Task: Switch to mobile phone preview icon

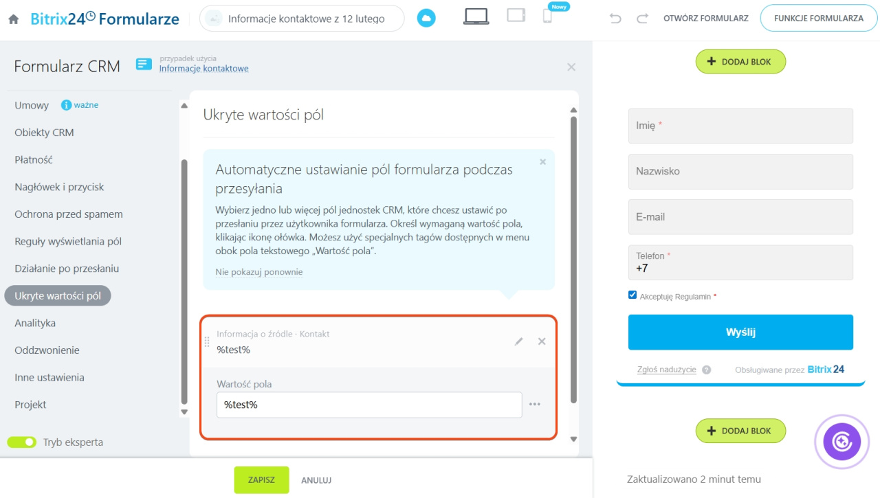Action: (547, 16)
